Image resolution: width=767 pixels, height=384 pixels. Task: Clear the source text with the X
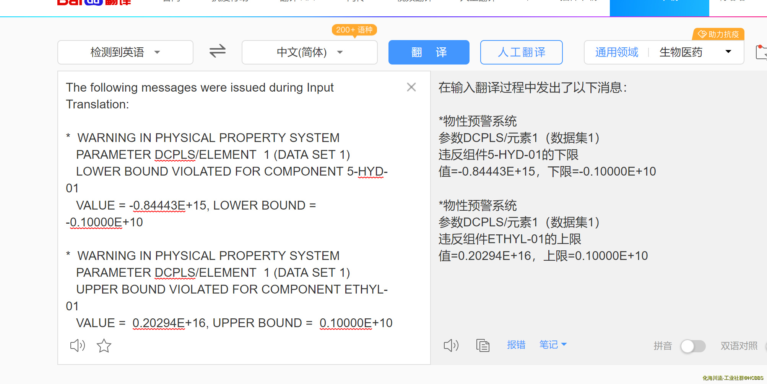point(411,87)
